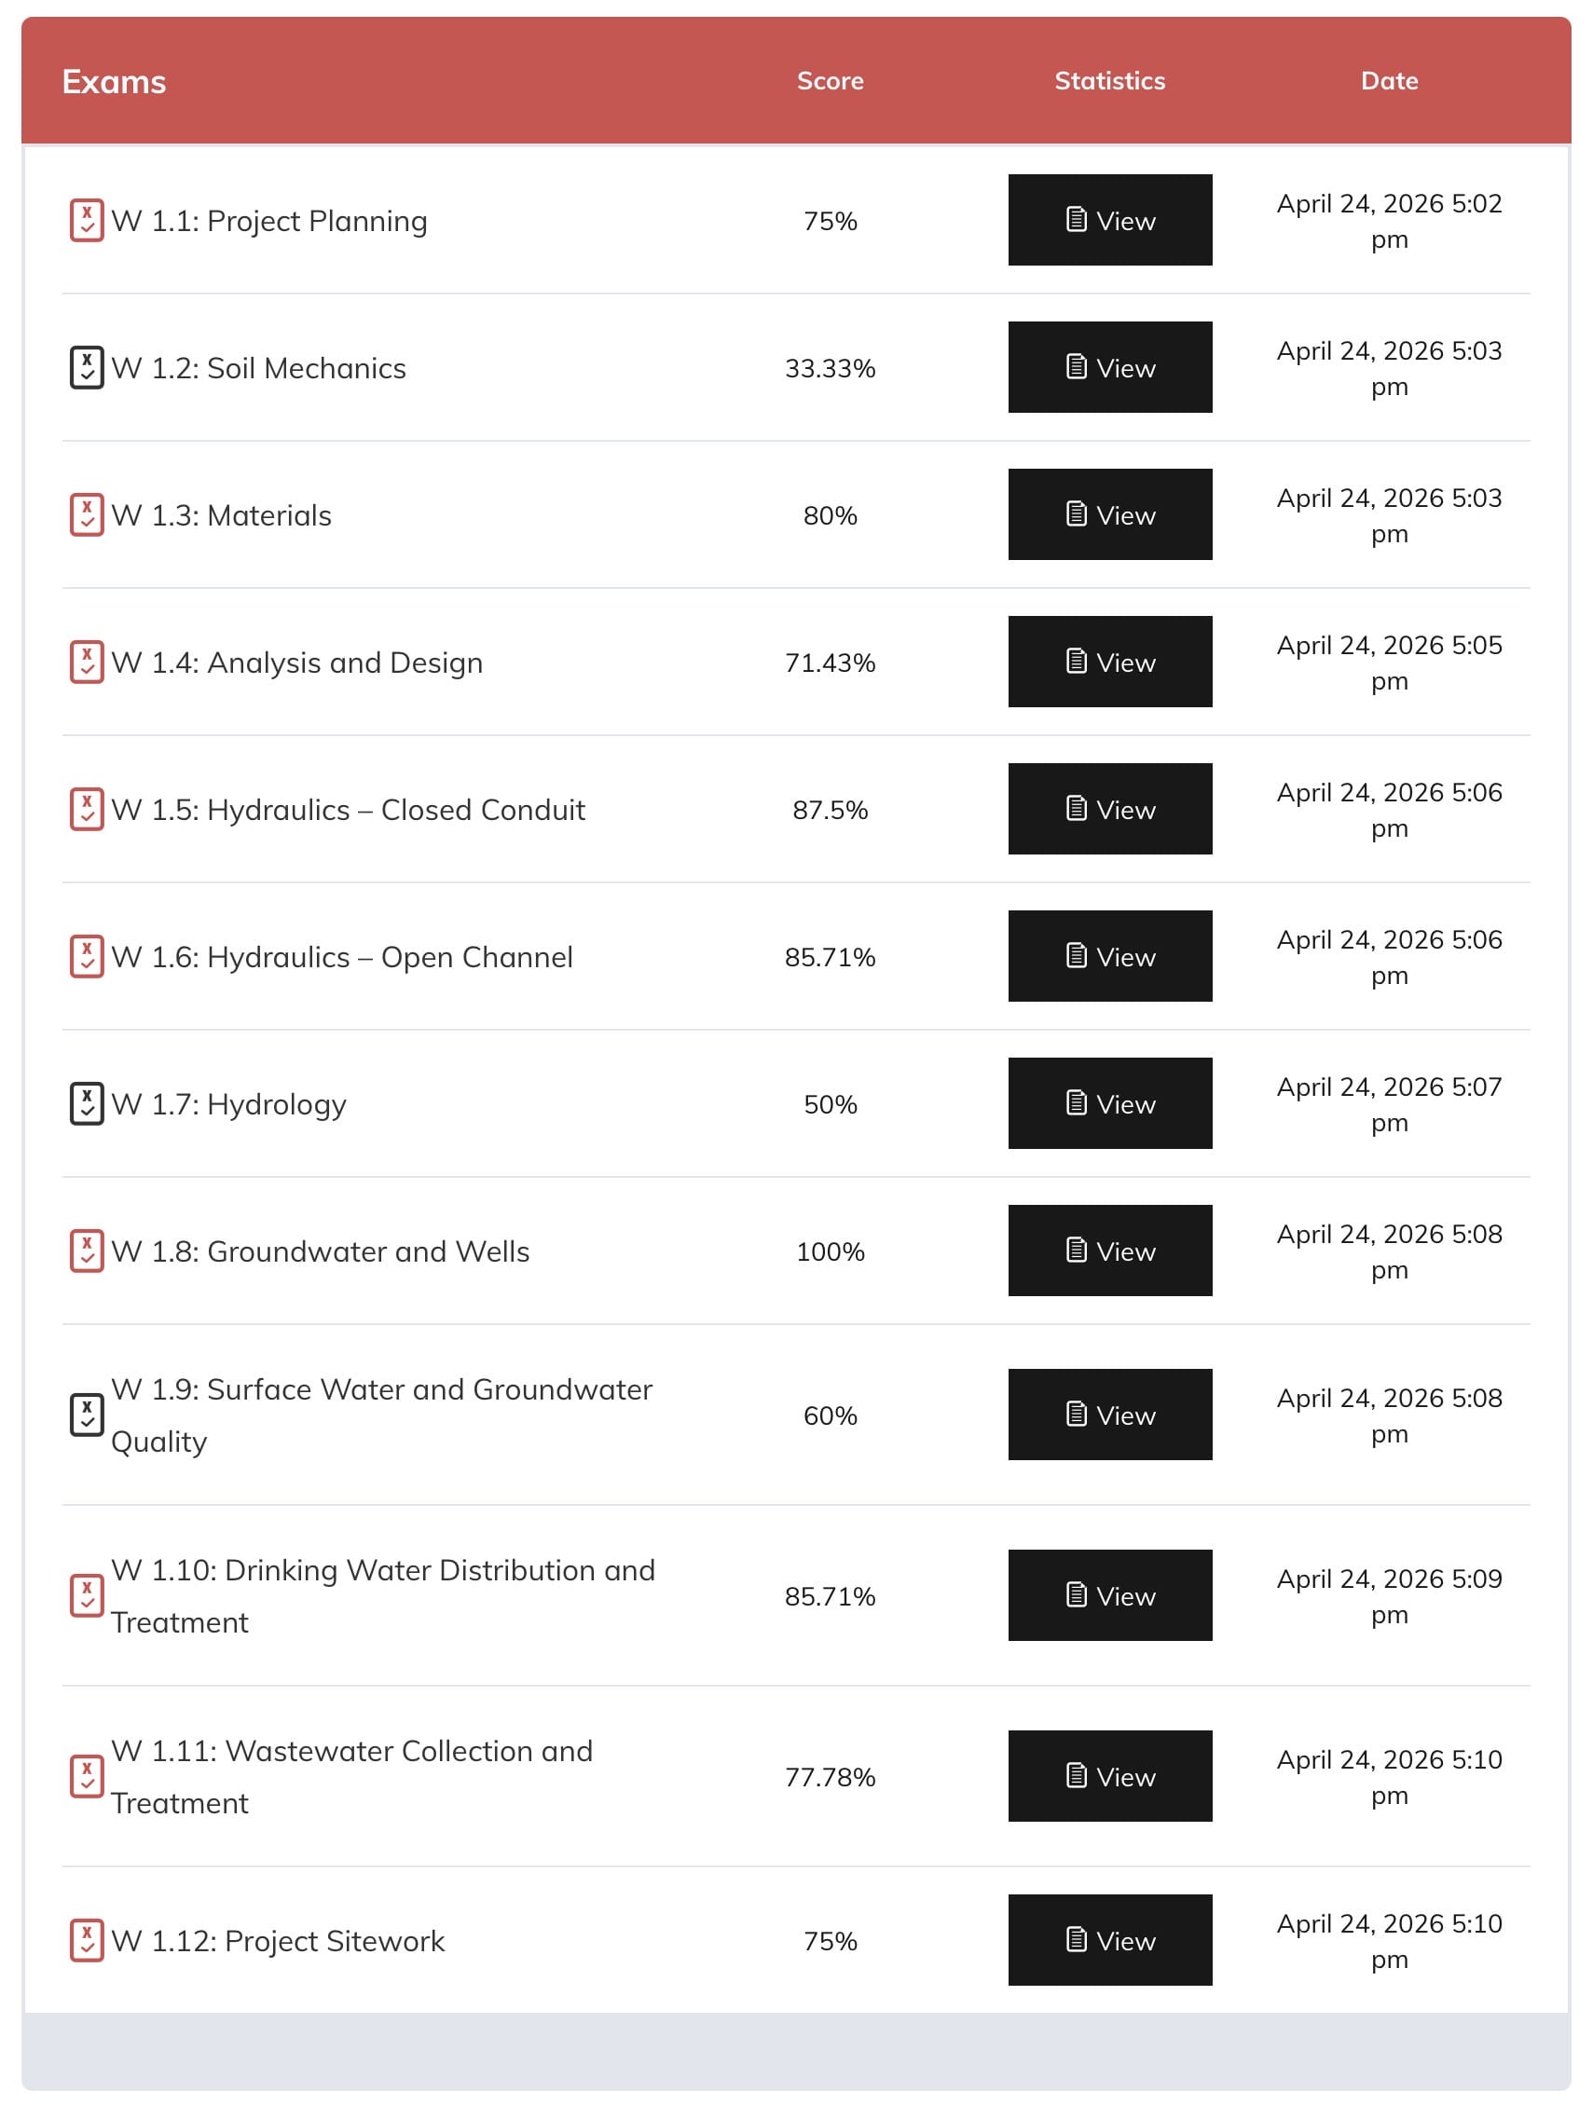View statistics for W 1.2 Soil Mechanics
This screenshot has width=1593, height=2105.
pyautogui.click(x=1109, y=368)
